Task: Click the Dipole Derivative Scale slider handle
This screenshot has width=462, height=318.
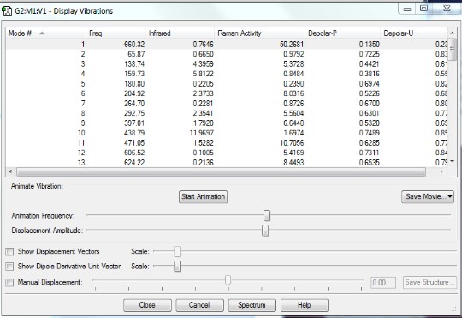Action: point(177,266)
